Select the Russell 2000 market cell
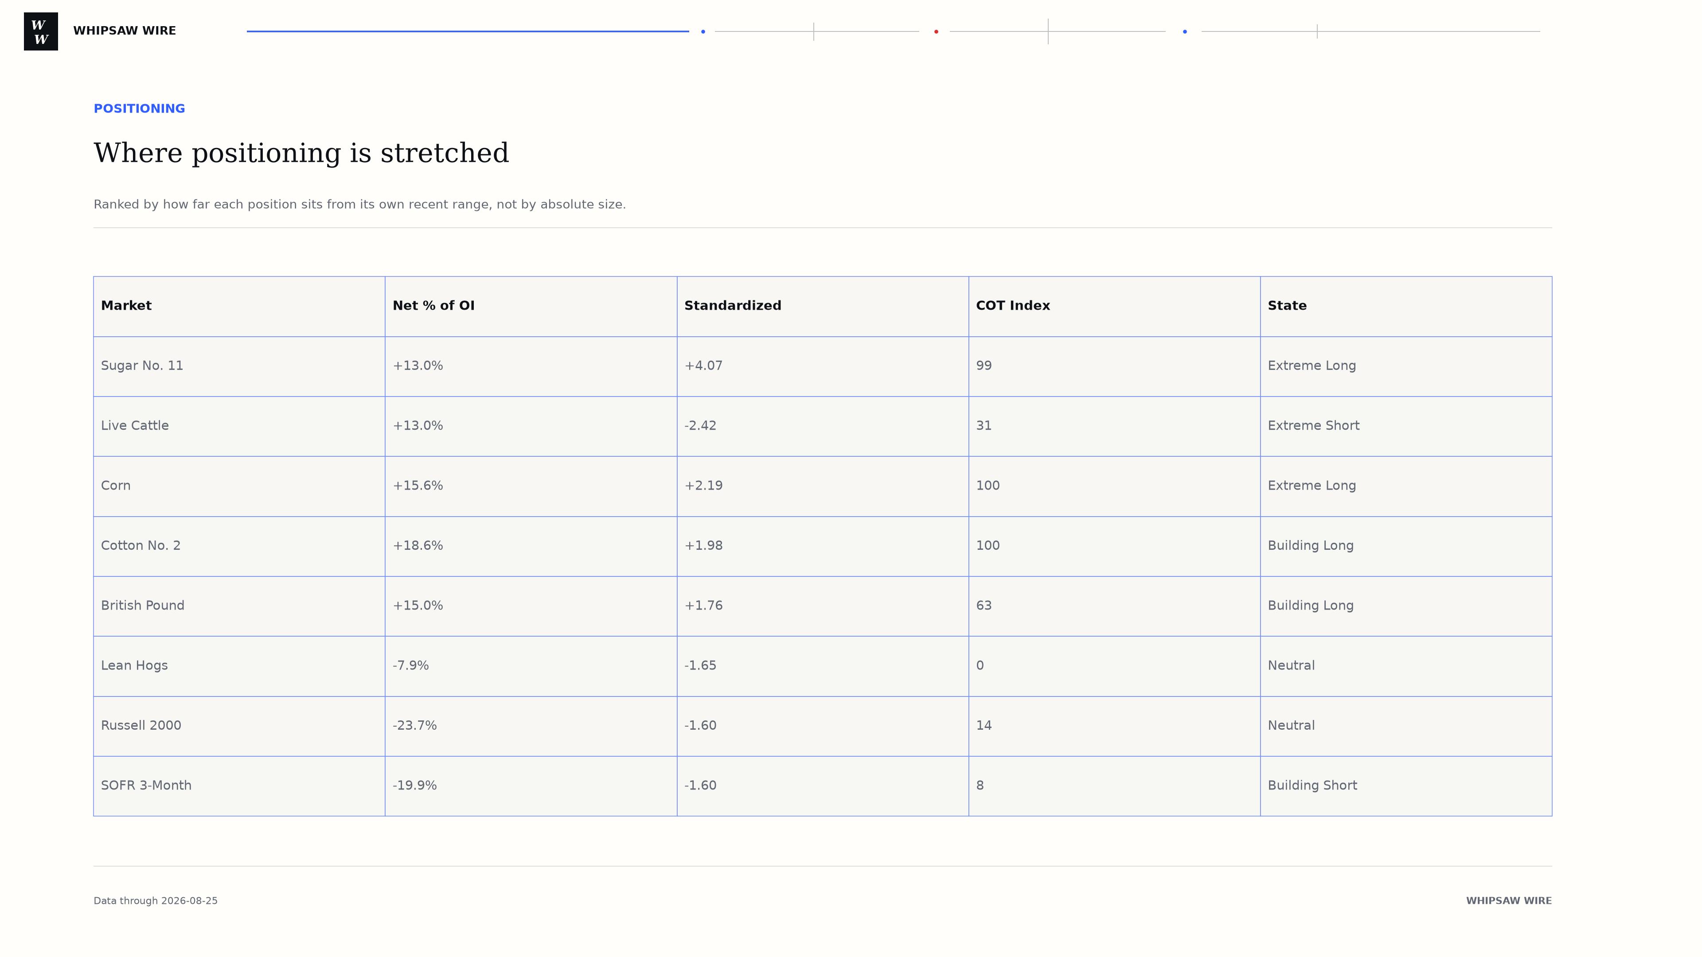The width and height of the screenshot is (1702, 957). point(239,727)
